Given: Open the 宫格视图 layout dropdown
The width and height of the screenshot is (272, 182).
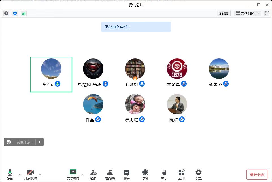Looking at the screenshot, I should (x=247, y=13).
